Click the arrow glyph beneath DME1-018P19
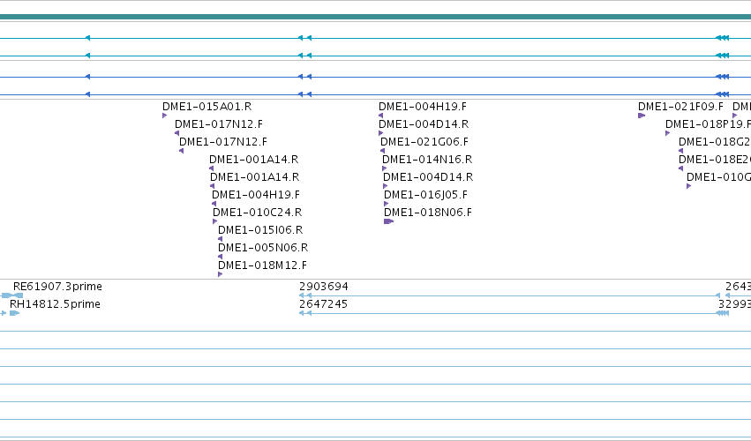 (x=668, y=133)
